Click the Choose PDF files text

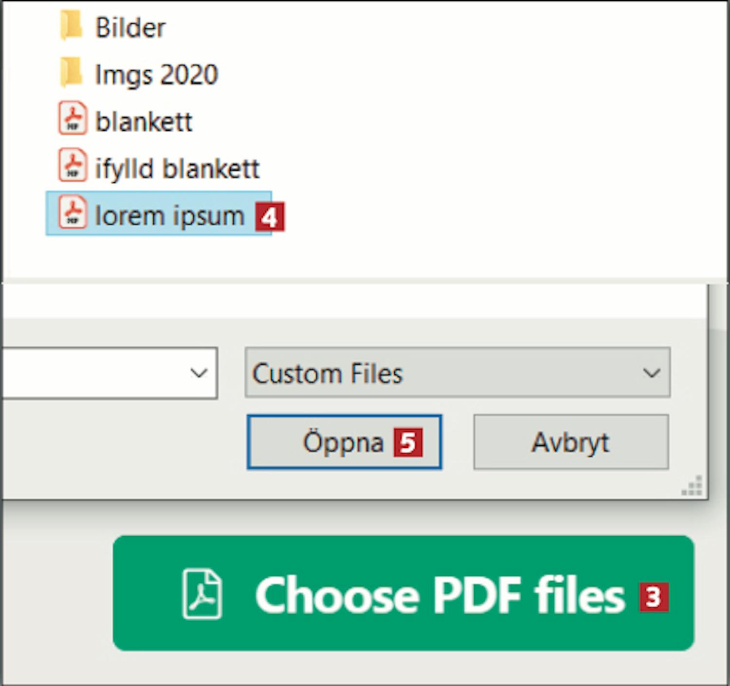pyautogui.click(x=439, y=596)
